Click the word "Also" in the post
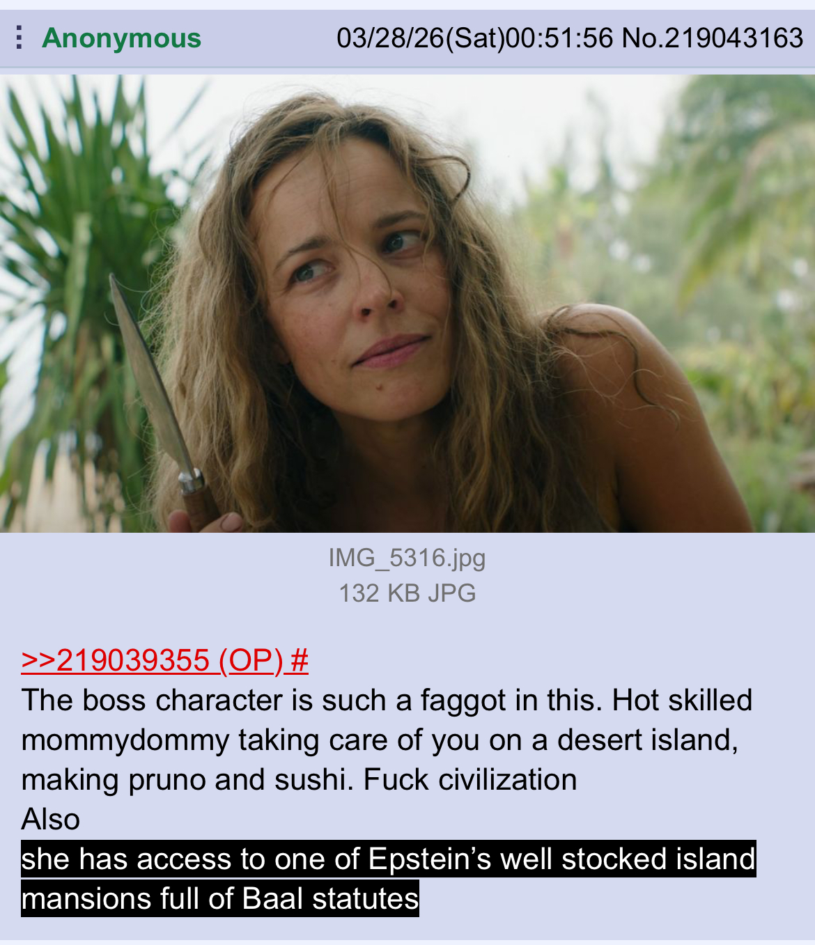This screenshot has width=815, height=945. pyautogui.click(x=51, y=819)
